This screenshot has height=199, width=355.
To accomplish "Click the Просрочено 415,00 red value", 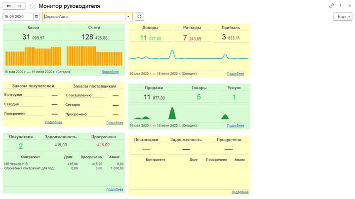I will [103, 145].
